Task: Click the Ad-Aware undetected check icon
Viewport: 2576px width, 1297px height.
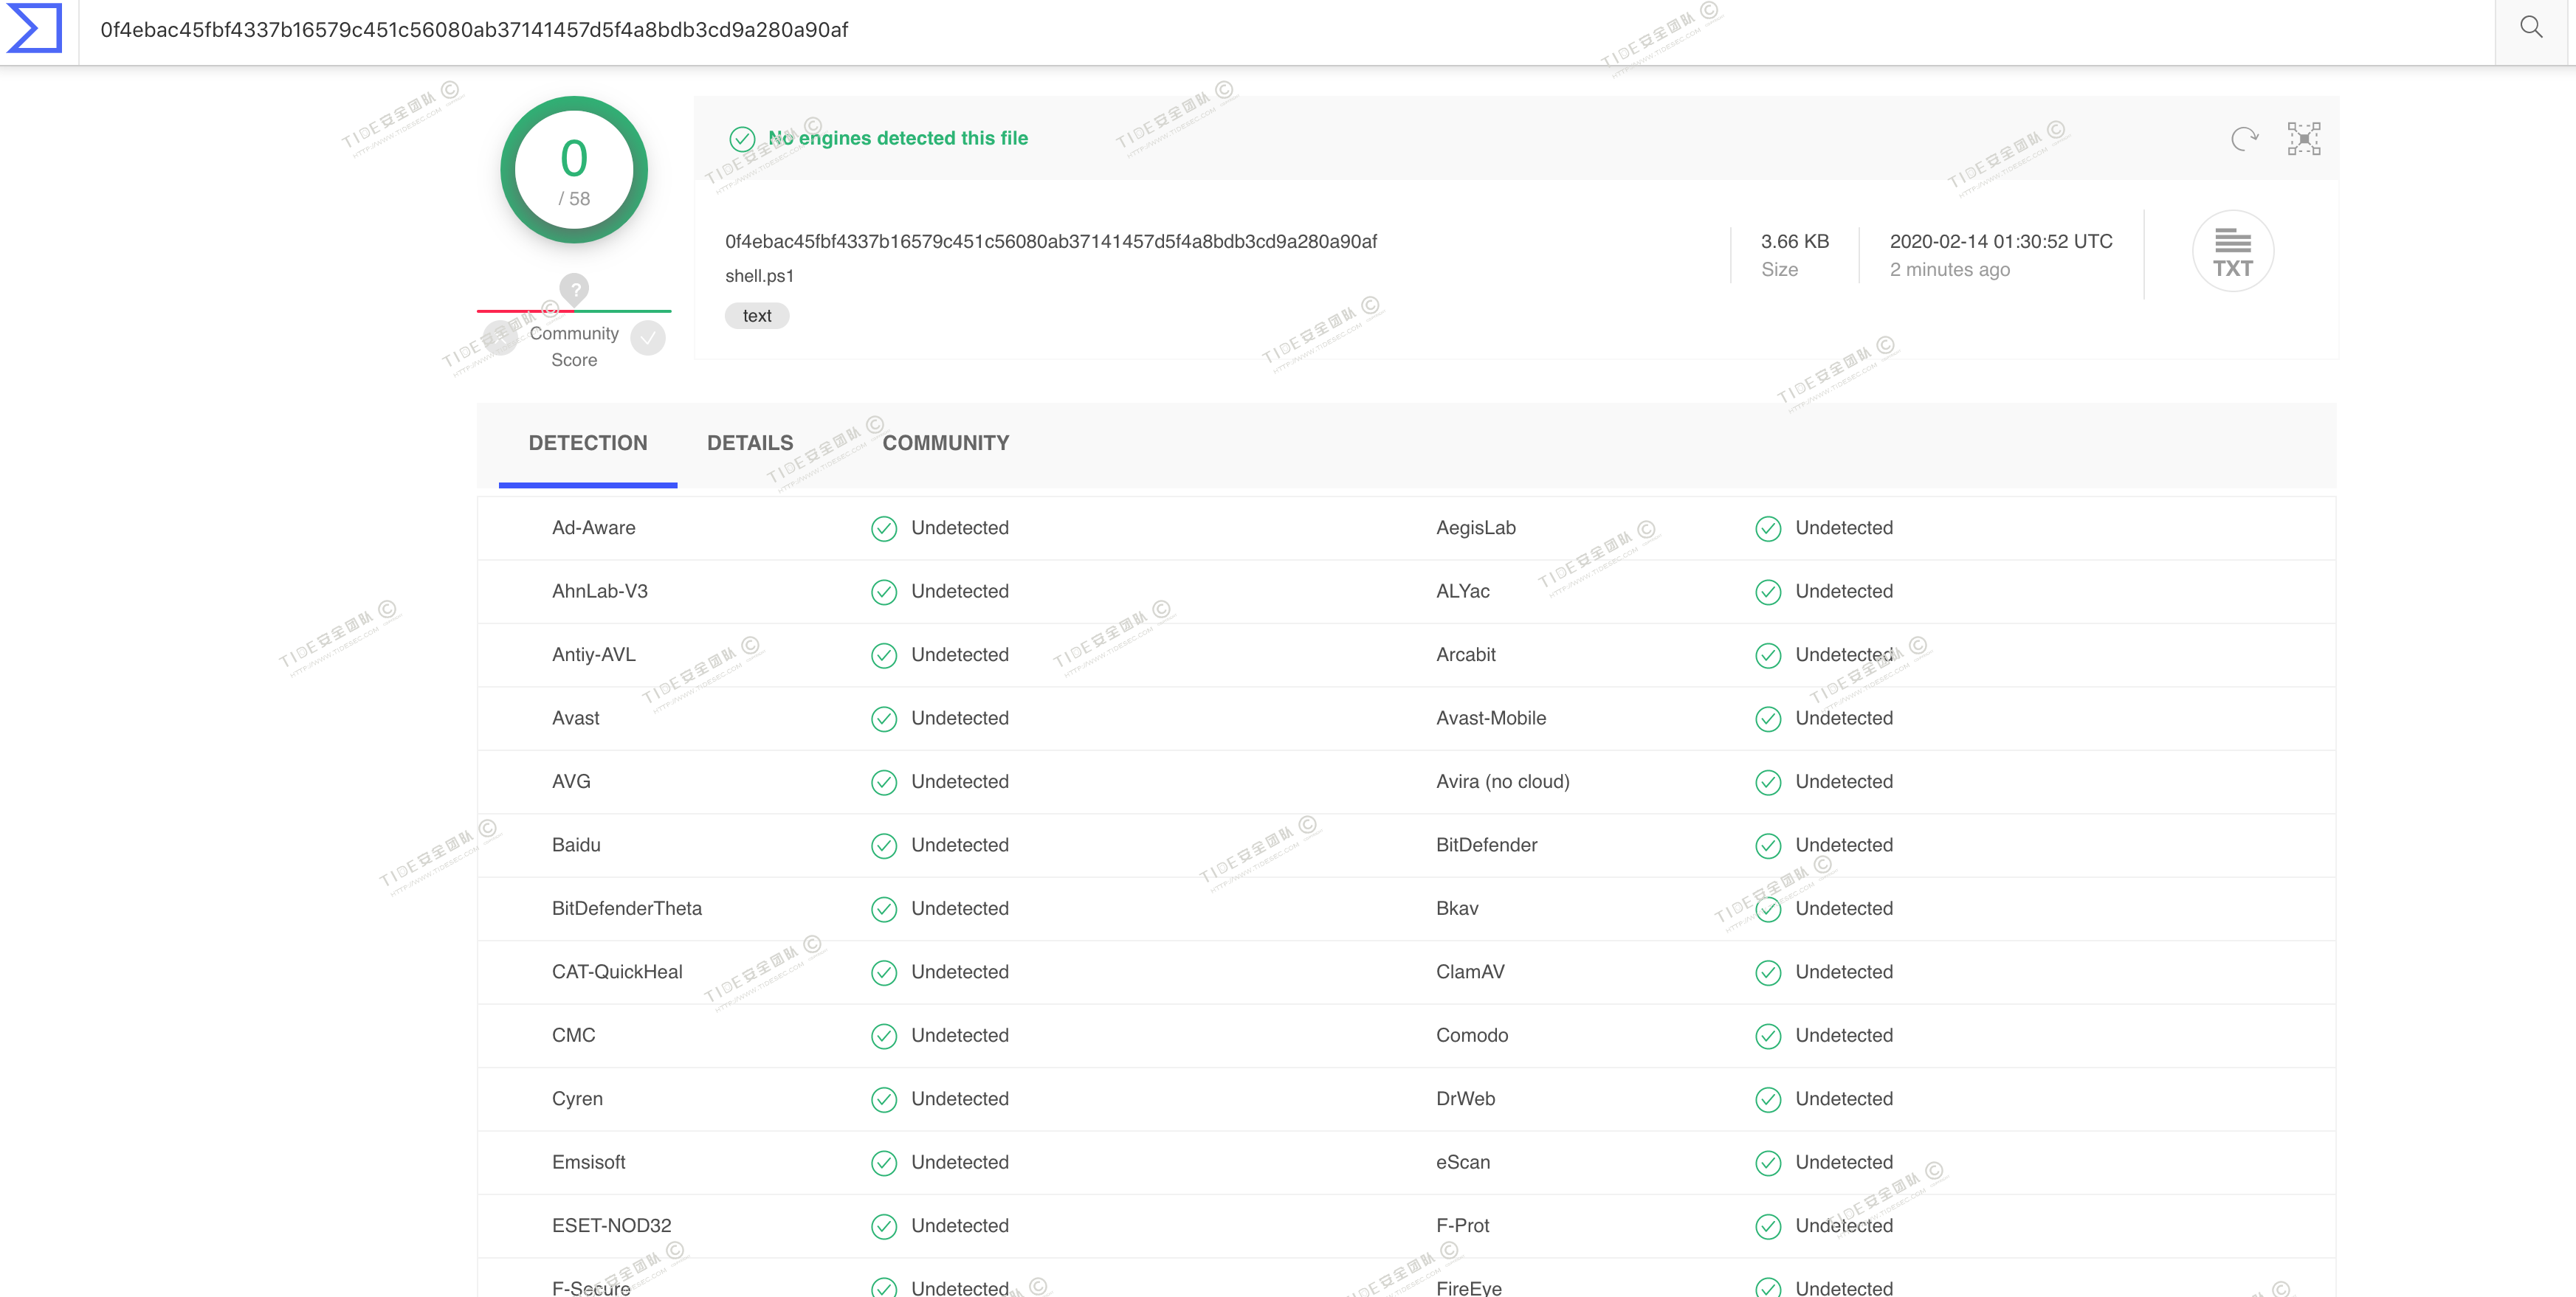Action: [883, 528]
